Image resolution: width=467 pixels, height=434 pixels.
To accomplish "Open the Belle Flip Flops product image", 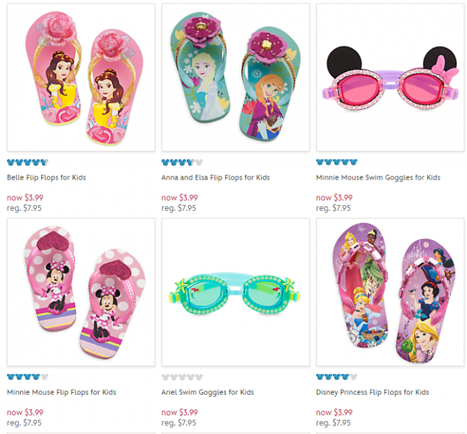I will coord(81,77).
